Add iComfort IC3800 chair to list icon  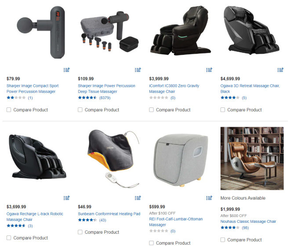(x=209, y=70)
